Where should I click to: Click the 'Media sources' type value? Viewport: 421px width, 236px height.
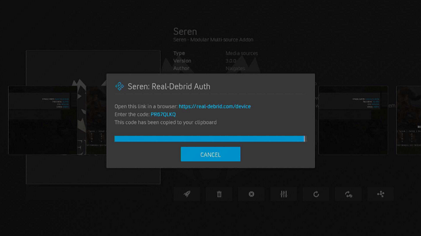pos(241,53)
